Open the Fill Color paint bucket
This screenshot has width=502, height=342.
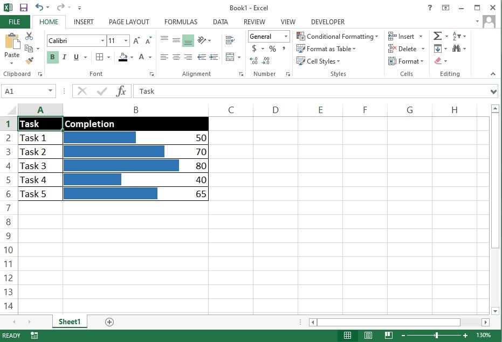(x=123, y=57)
